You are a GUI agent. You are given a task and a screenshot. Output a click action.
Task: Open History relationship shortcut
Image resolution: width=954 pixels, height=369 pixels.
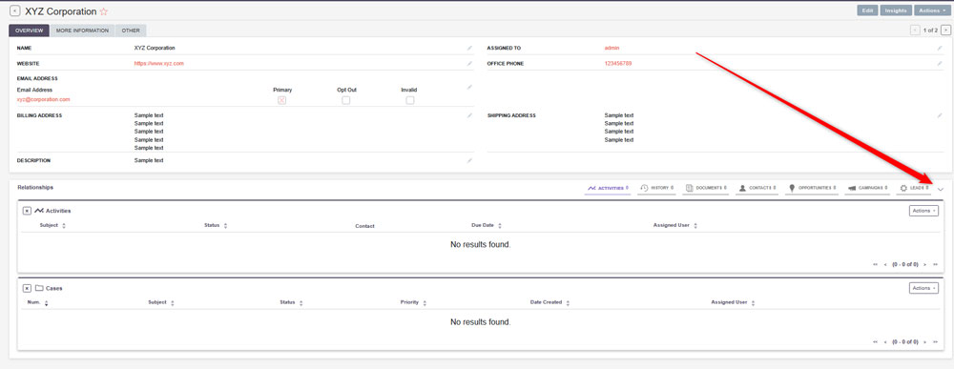tap(657, 188)
